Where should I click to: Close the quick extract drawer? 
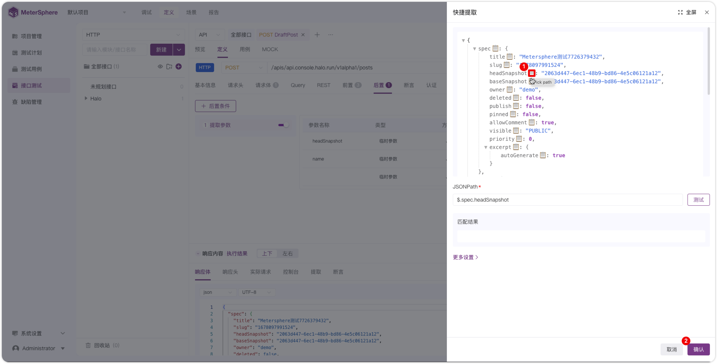707,12
